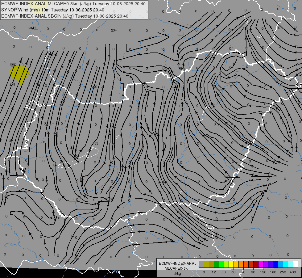This screenshot has height=278, width=302.
Task: Click the legend label '250'
Action: [283, 272]
